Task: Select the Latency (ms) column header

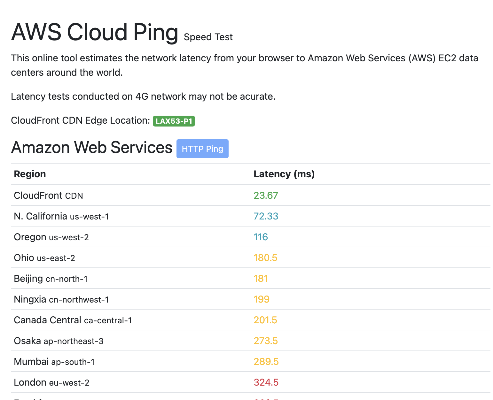Action: pyautogui.click(x=284, y=174)
